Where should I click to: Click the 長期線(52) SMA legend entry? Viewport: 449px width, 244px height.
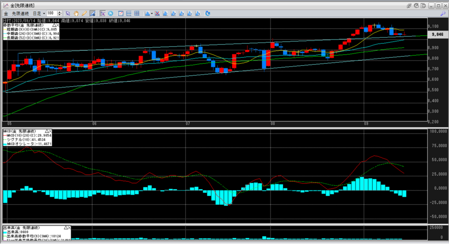31,38
